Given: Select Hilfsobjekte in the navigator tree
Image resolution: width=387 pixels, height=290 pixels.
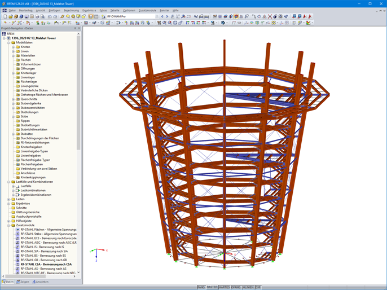Looking at the screenshot, I should coord(24,221).
